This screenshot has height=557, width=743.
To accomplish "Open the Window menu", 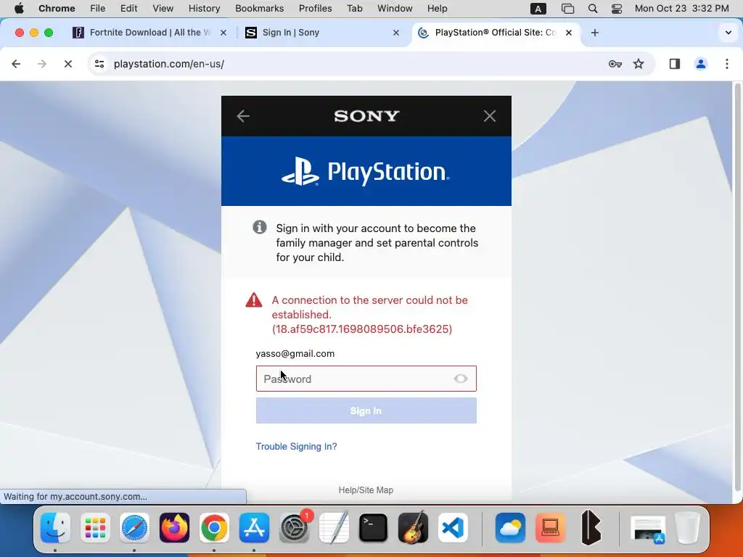I will [x=395, y=9].
